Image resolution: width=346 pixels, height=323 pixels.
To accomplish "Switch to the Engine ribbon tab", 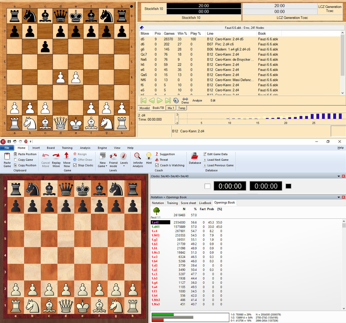I will 102,148.
